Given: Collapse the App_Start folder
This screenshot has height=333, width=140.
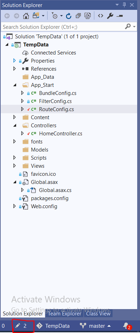Looking at the screenshot, I should click(14, 85).
